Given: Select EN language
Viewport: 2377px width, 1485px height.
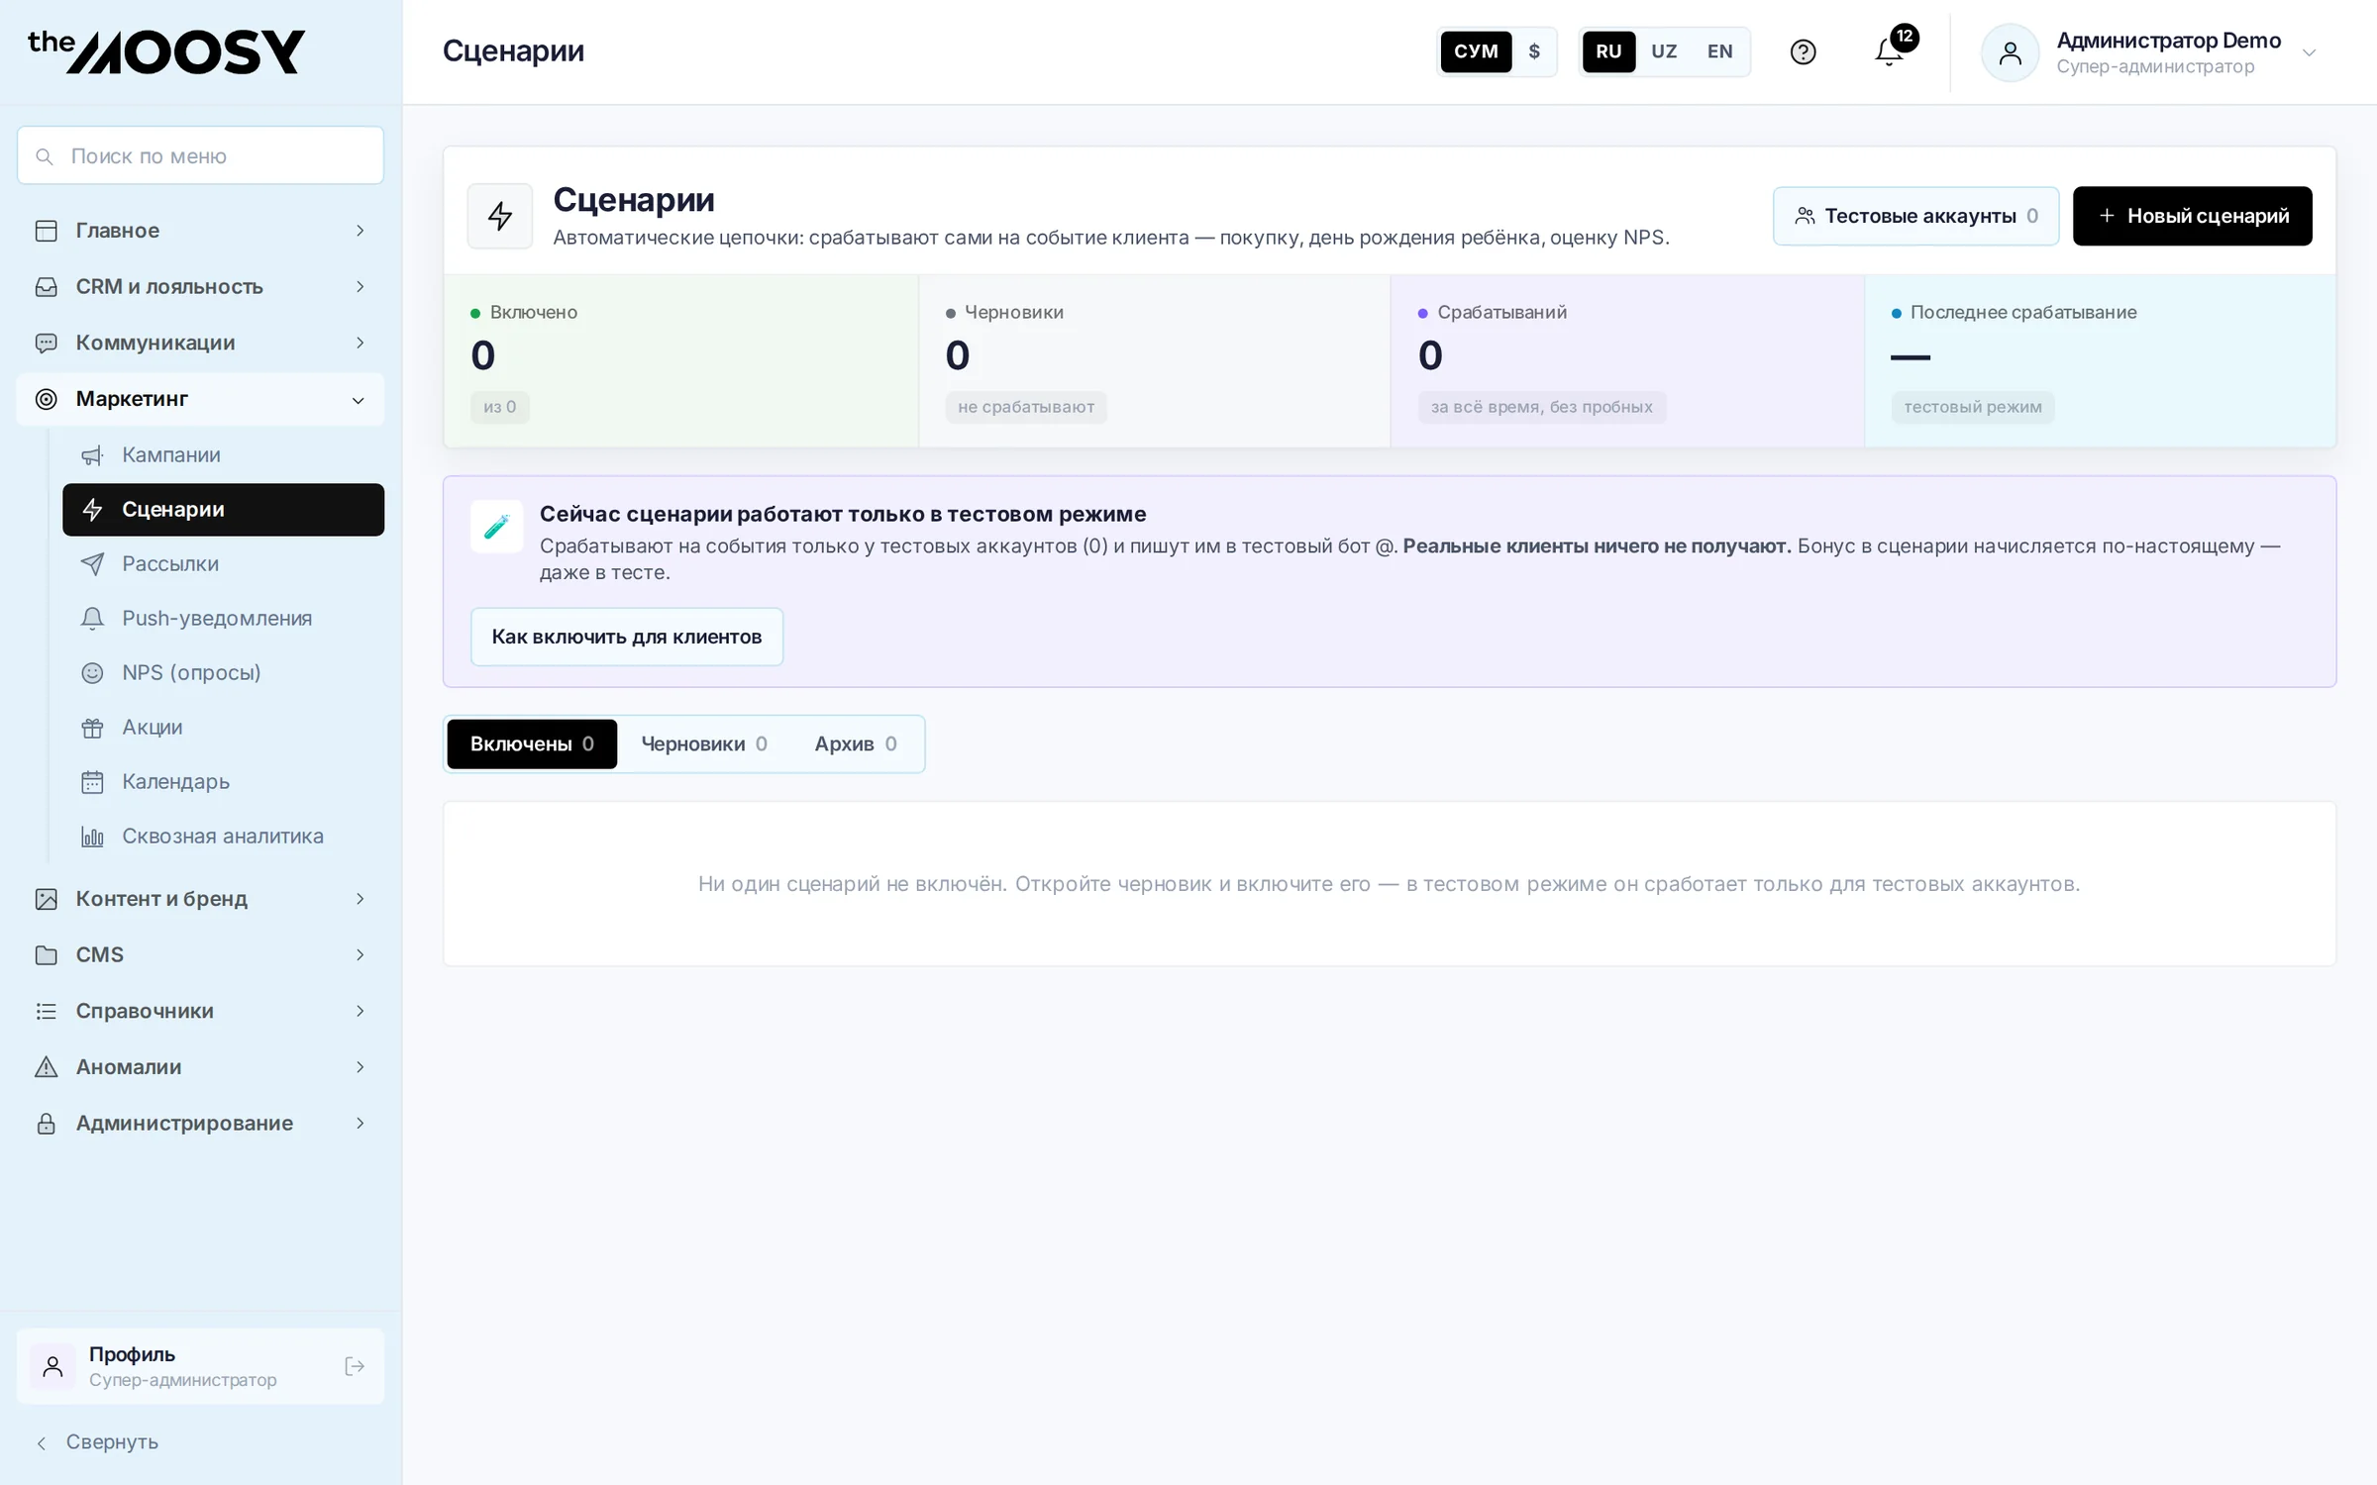Looking at the screenshot, I should [1720, 51].
